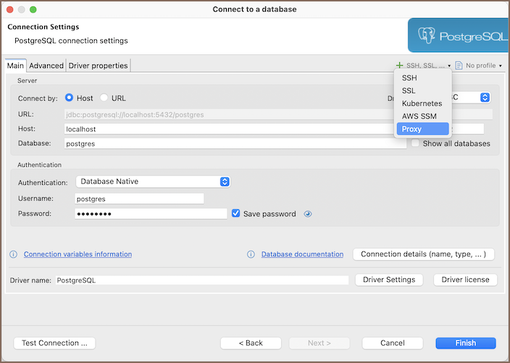Click into the Username input field
Screen dimensions: 510x363
tap(139, 199)
